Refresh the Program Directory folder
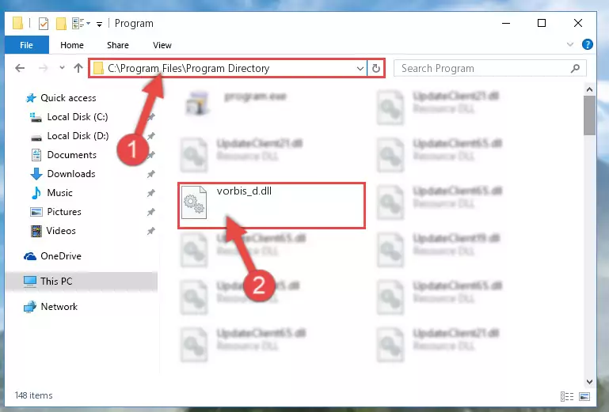This screenshot has width=609, height=412. click(375, 68)
